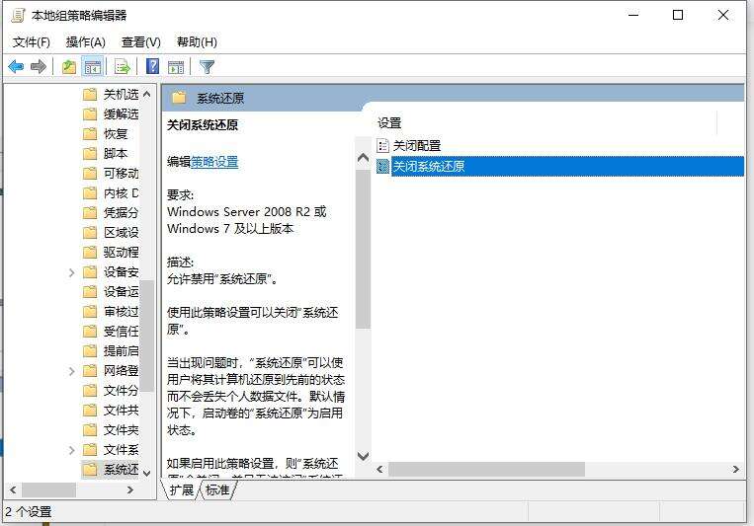Click the Filter funnel toolbar icon
The width and height of the screenshot is (754, 526).
(x=207, y=67)
